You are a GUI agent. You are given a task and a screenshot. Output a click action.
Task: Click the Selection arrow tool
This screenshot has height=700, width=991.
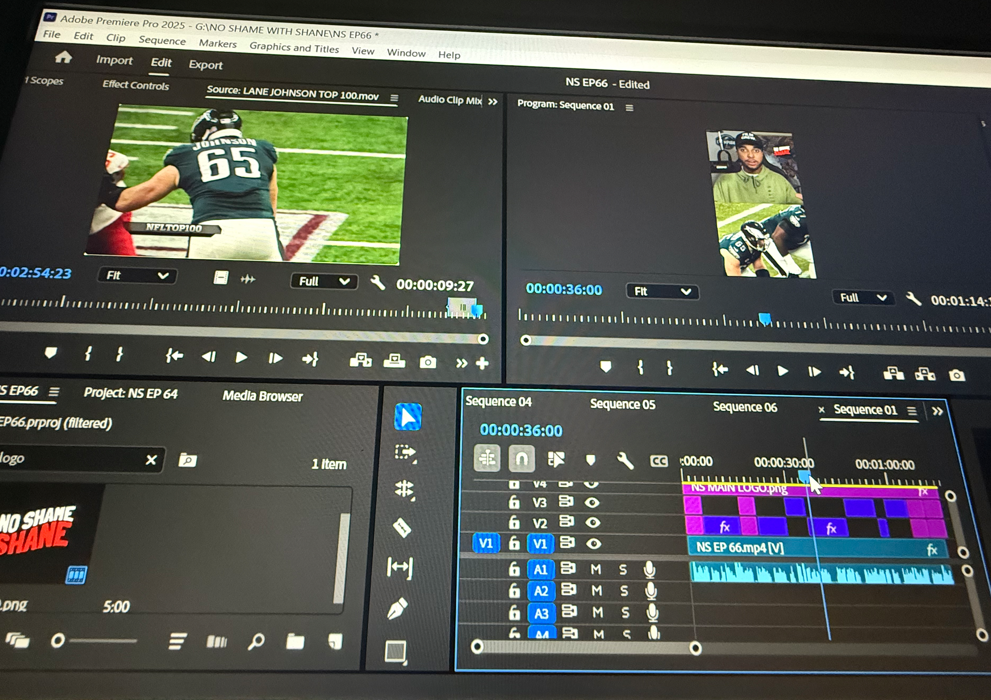coord(408,417)
